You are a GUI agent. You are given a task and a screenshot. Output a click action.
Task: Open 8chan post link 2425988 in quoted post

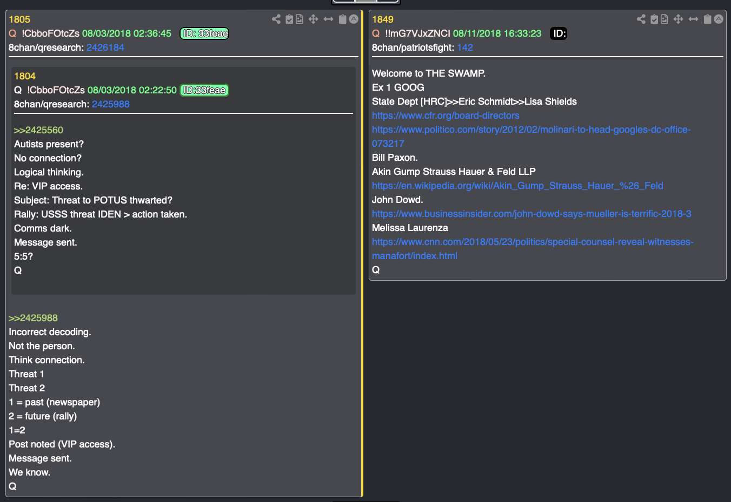pos(111,104)
